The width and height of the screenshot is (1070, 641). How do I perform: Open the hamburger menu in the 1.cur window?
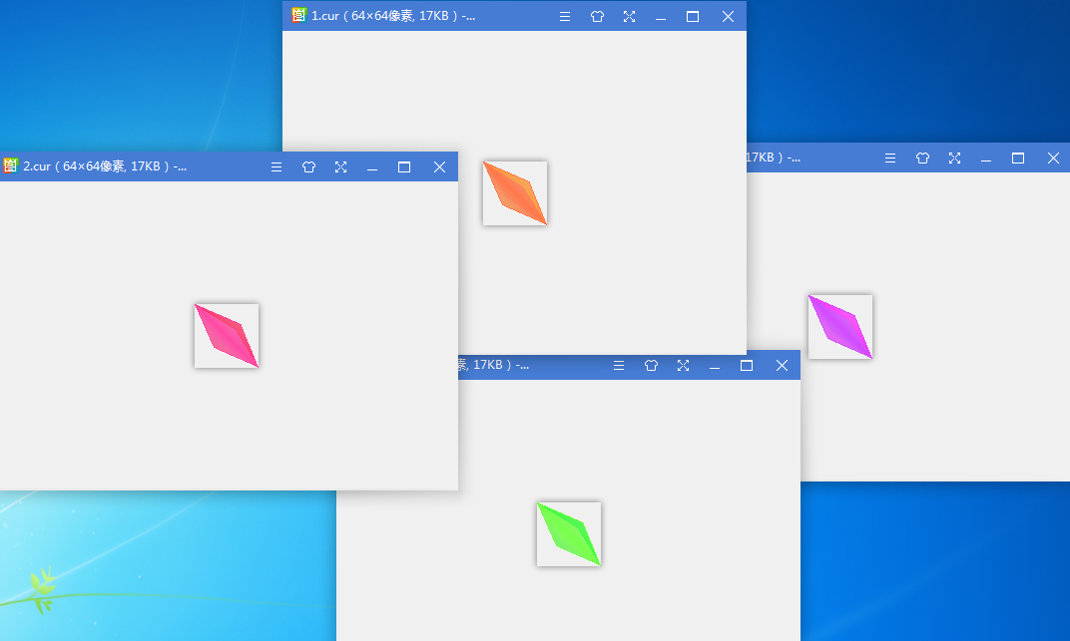pyautogui.click(x=565, y=16)
